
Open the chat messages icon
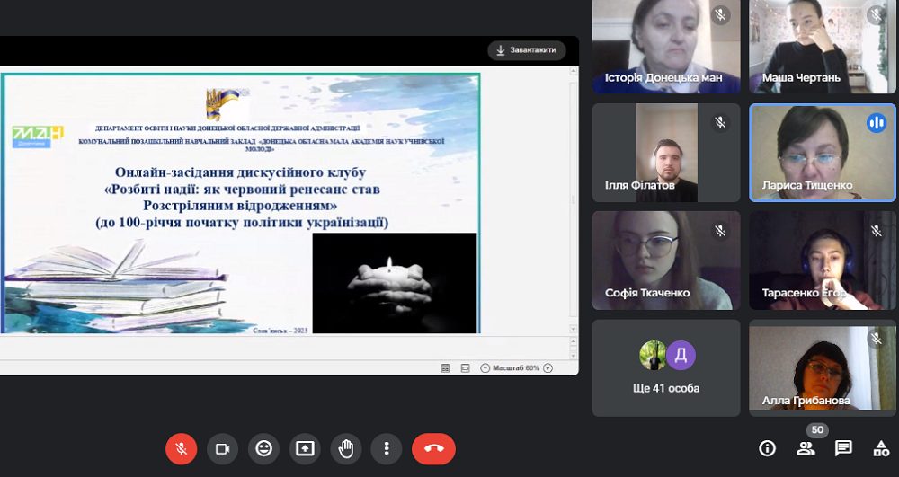[x=843, y=448]
